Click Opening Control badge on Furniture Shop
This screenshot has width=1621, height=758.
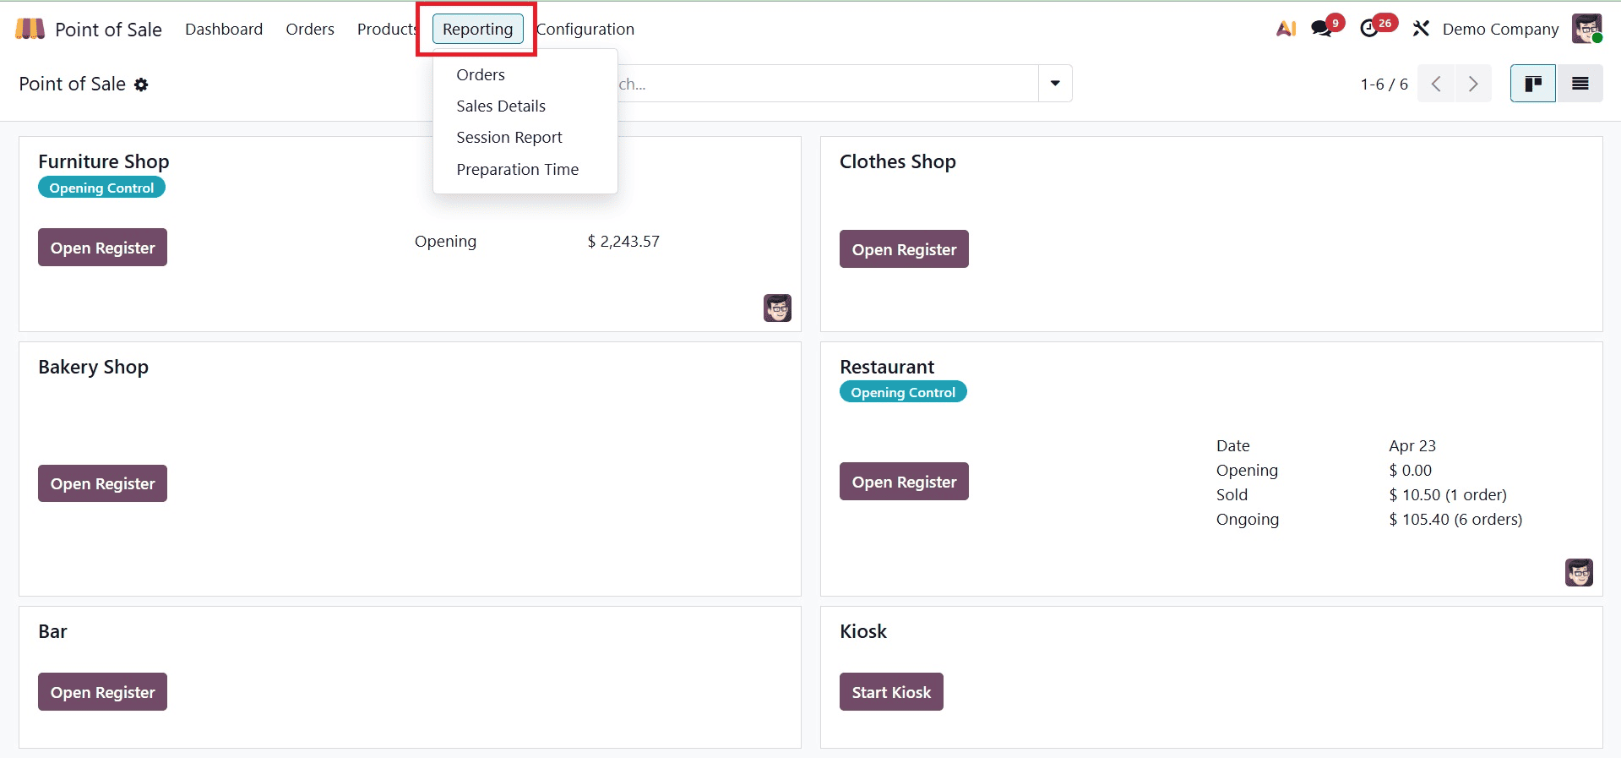point(101,188)
